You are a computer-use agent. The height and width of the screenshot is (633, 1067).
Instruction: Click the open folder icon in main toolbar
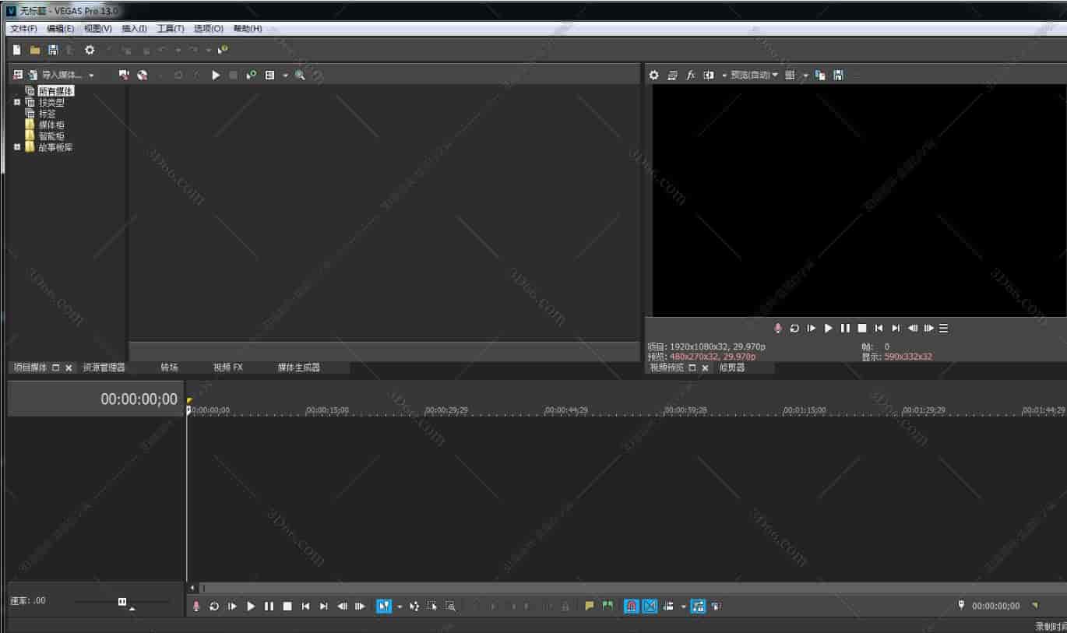point(35,50)
